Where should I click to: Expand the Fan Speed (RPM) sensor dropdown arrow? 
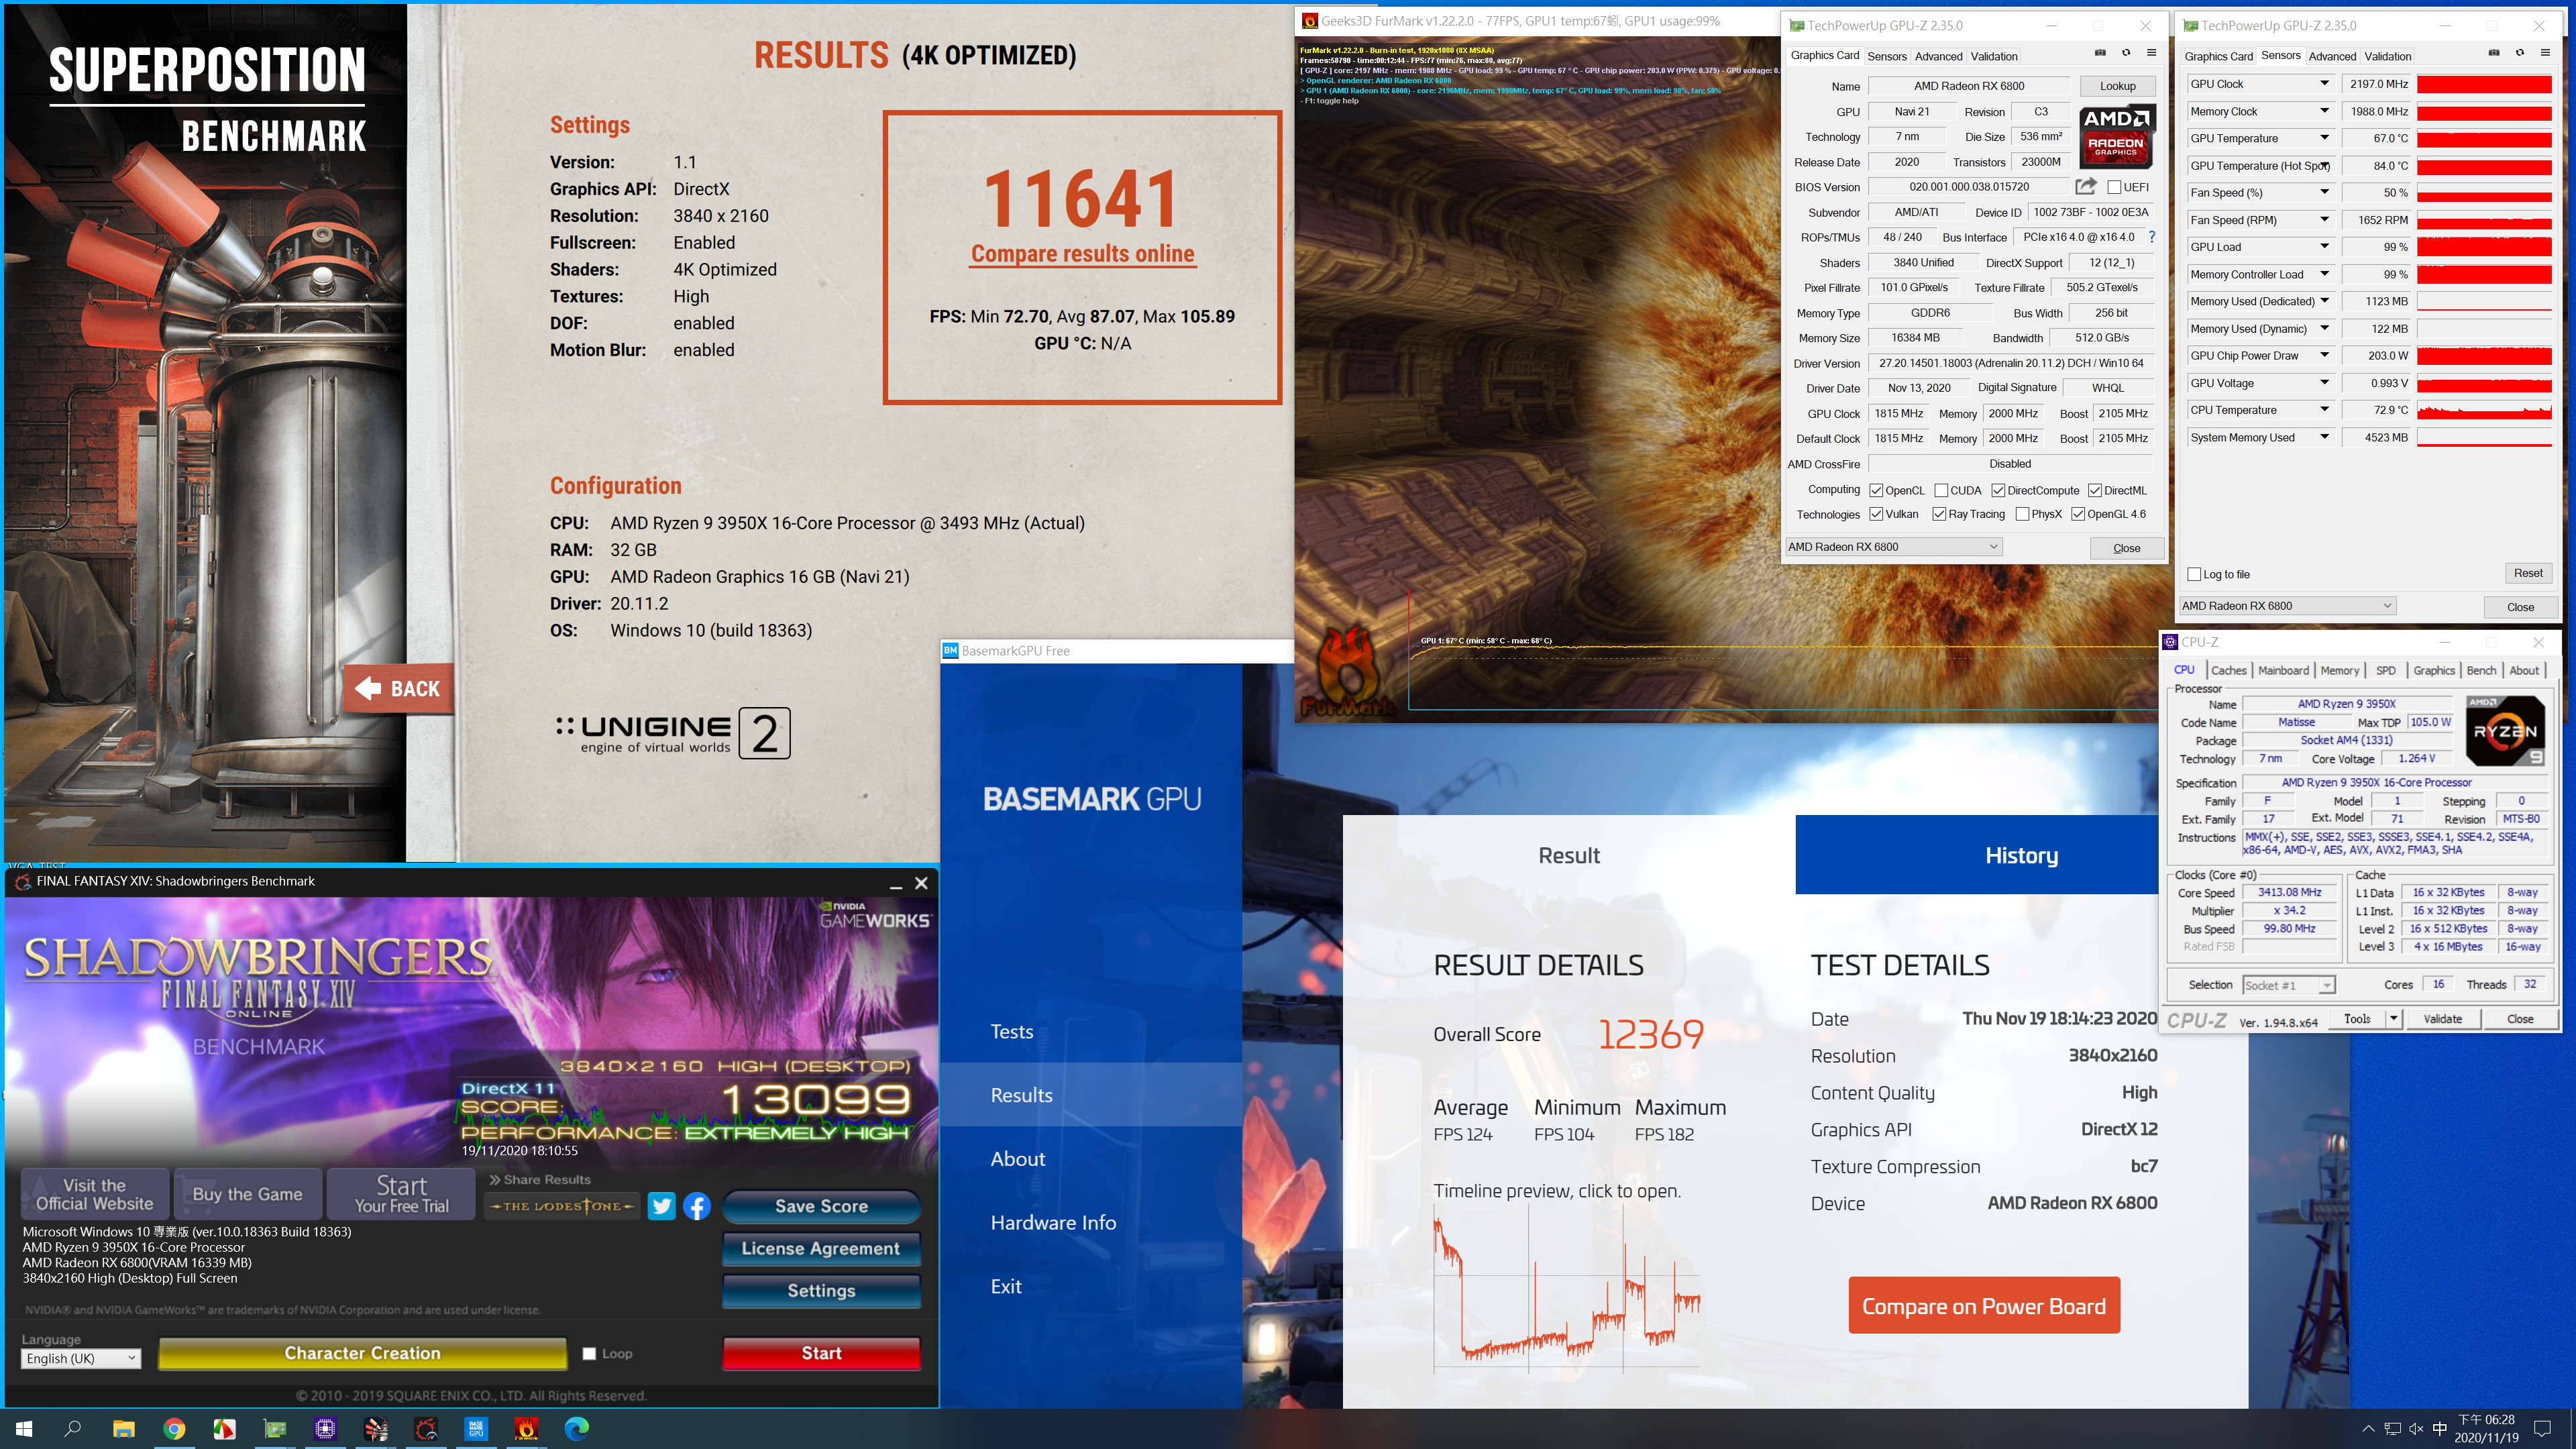(x=2324, y=220)
